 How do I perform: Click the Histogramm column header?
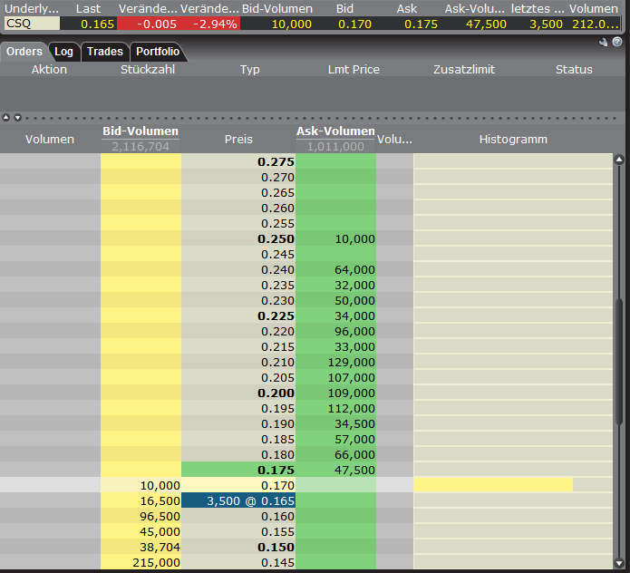513,140
